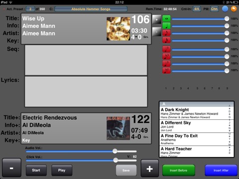Tap the 07:49 next song duration
This screenshot has height=179, width=239.
[x=139, y=130]
